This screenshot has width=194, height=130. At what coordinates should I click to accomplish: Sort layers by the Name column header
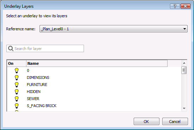point(97,63)
